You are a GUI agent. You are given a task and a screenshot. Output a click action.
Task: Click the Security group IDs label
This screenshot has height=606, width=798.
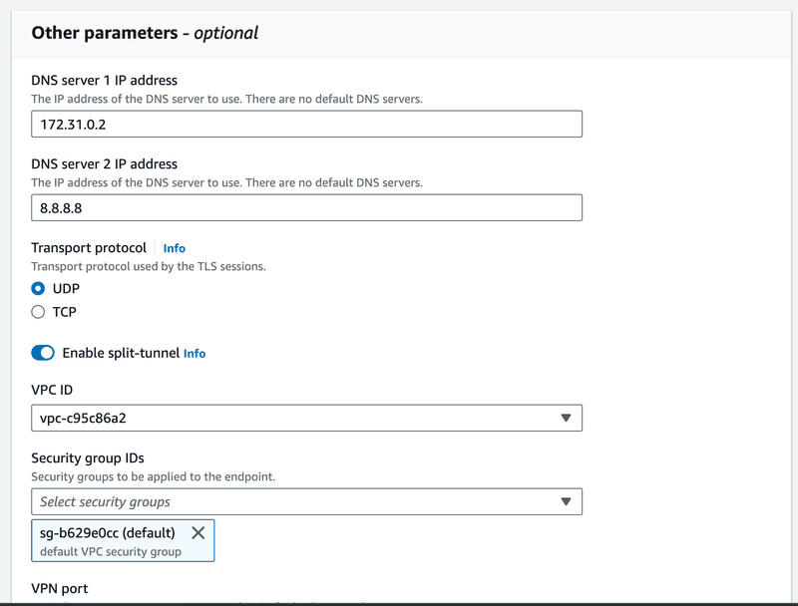[88, 458]
